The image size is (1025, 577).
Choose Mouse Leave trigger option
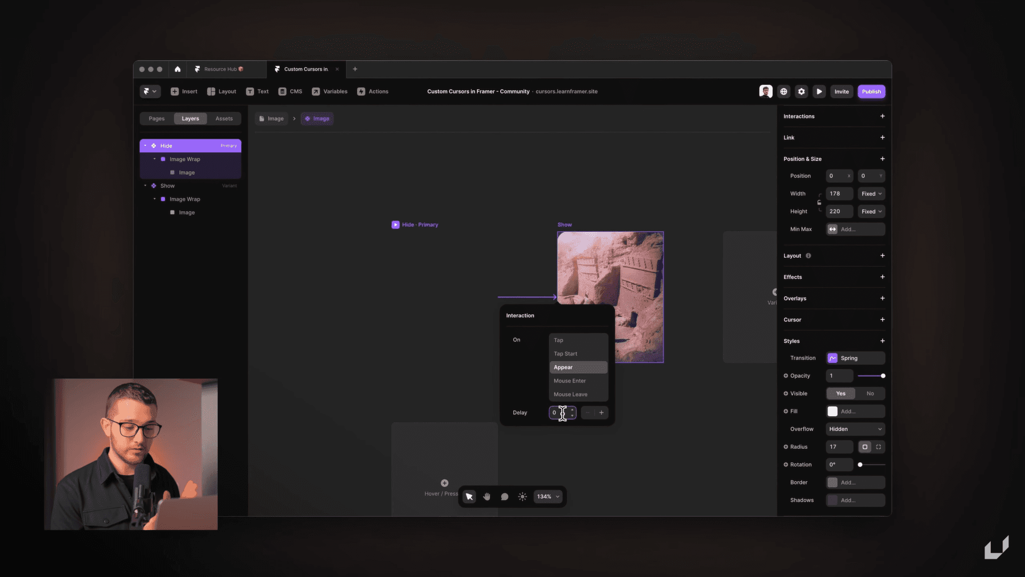(x=578, y=394)
